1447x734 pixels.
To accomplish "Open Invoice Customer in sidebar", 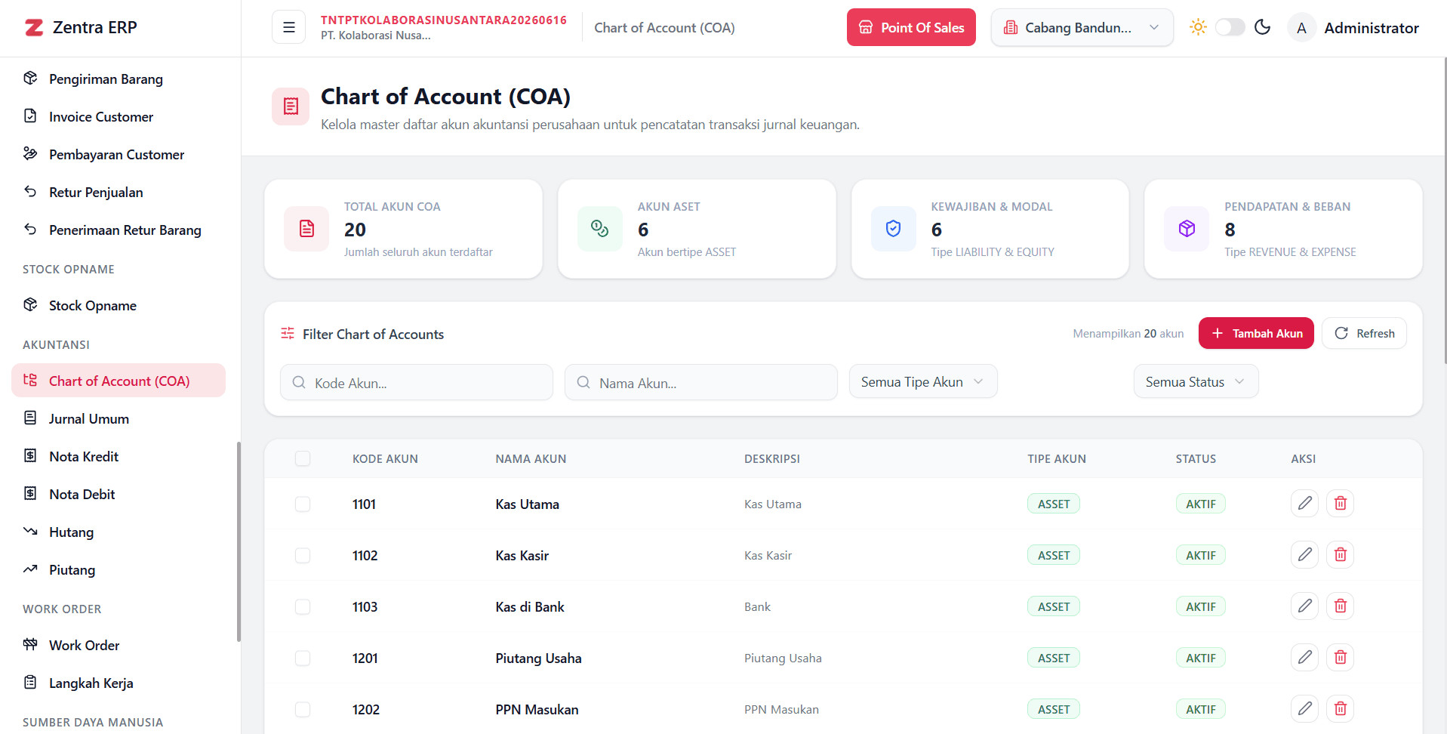I will (x=119, y=116).
